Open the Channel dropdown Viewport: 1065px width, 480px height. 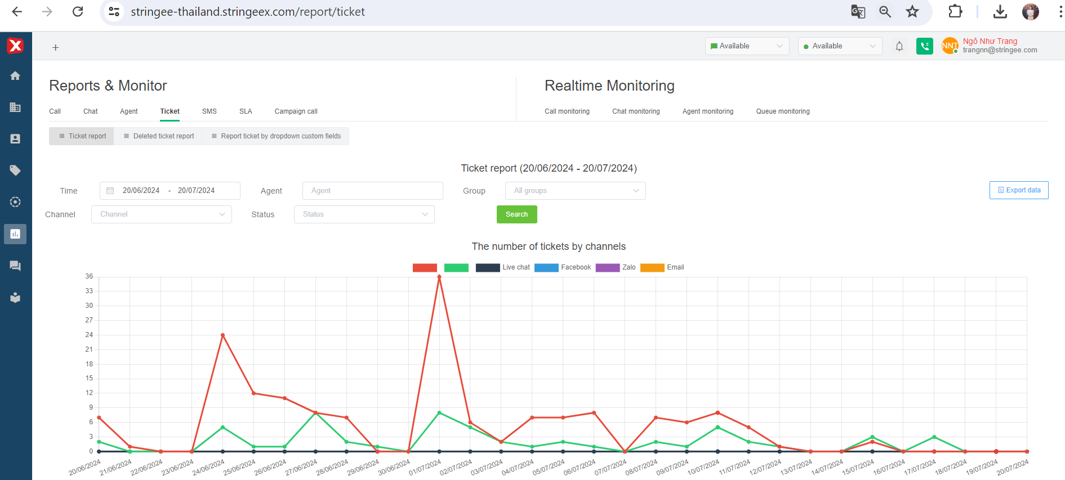point(162,214)
